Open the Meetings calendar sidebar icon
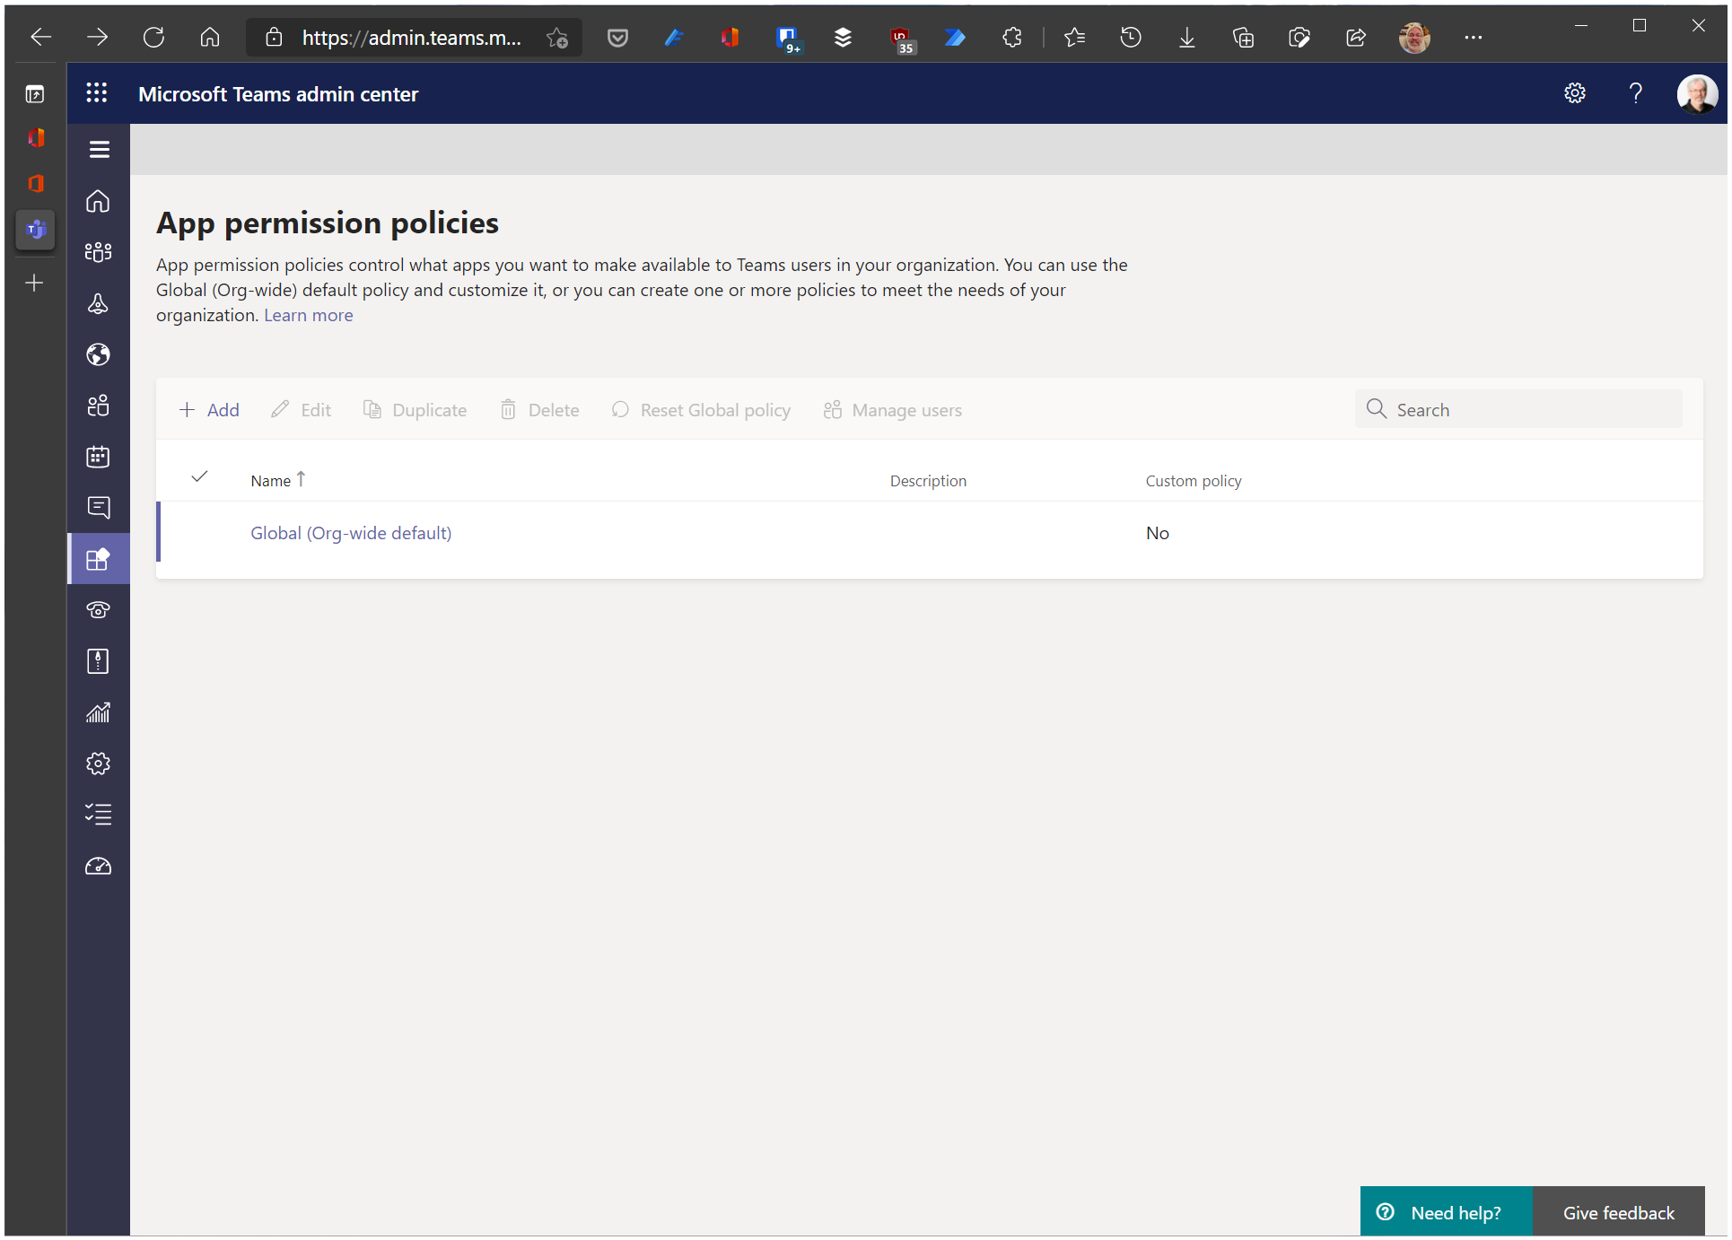This screenshot has height=1240, width=1732. pyautogui.click(x=98, y=457)
